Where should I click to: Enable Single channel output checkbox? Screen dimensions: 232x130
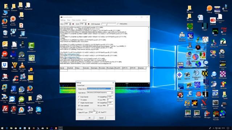click(x=79, y=103)
